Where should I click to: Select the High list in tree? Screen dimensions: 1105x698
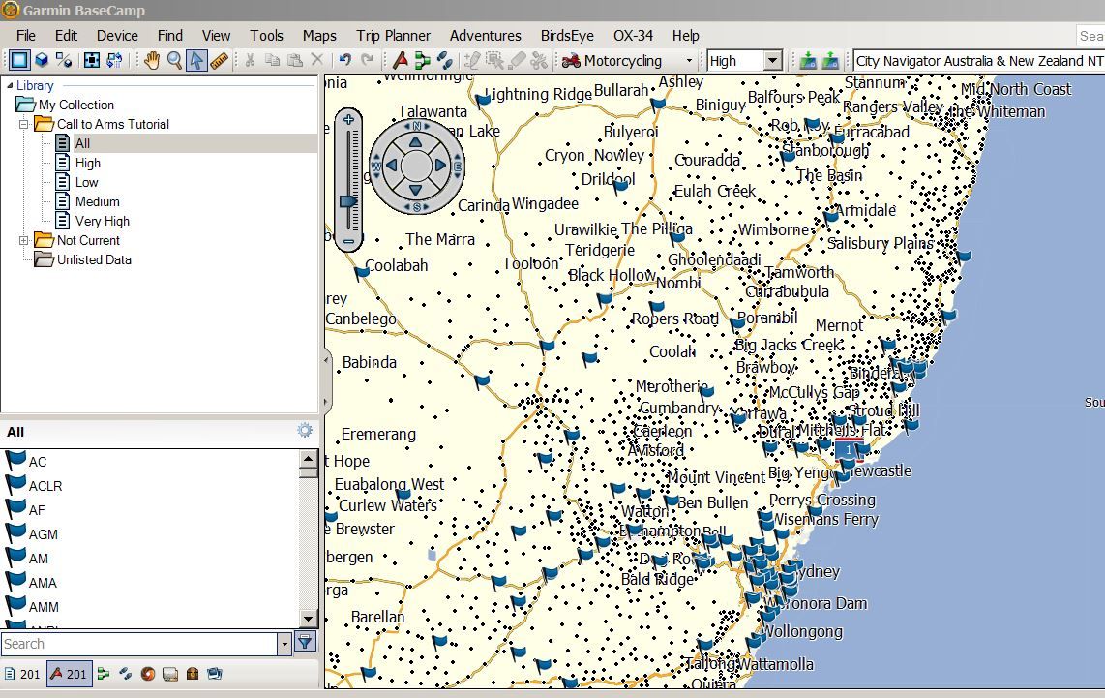click(88, 163)
